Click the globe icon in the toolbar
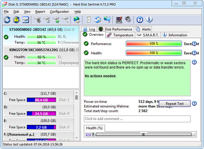 tap(76, 20)
